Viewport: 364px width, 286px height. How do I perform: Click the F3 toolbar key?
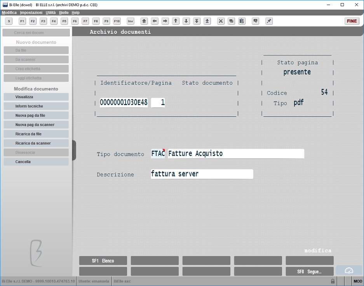(43, 21)
